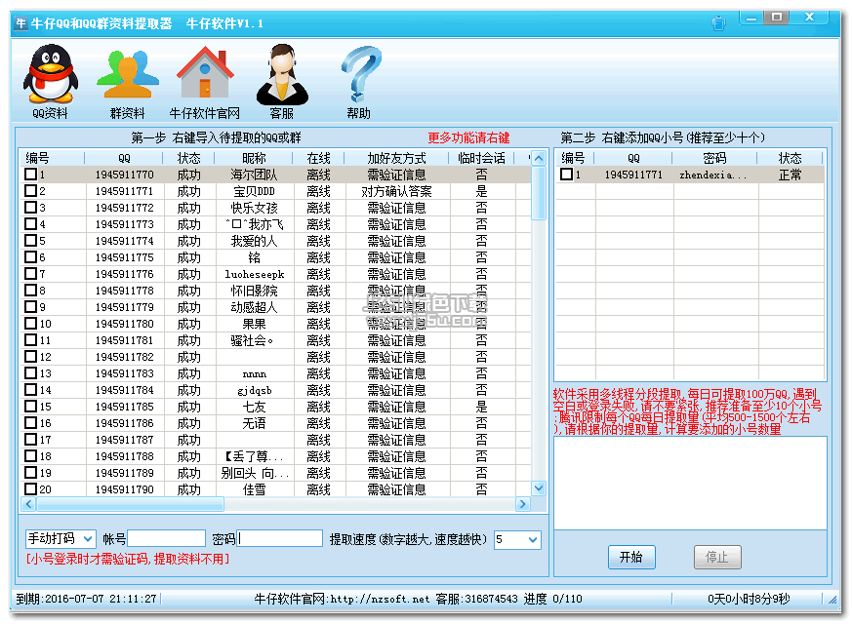Check the box for QQ 1945911772
This screenshot has height=624, width=852.
(x=31, y=208)
